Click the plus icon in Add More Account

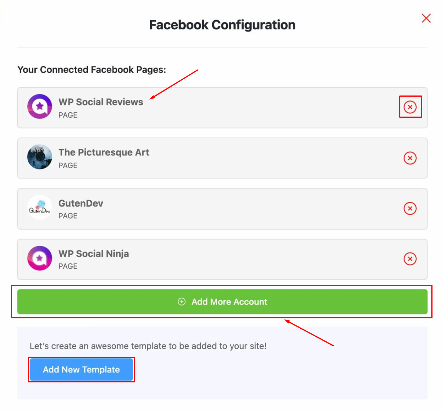182,302
